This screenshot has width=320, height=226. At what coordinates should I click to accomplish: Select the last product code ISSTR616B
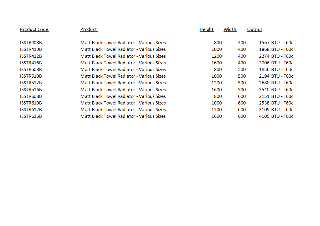(31, 116)
